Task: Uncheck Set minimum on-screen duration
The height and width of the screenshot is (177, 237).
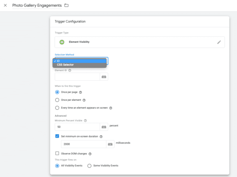Action: point(57,136)
